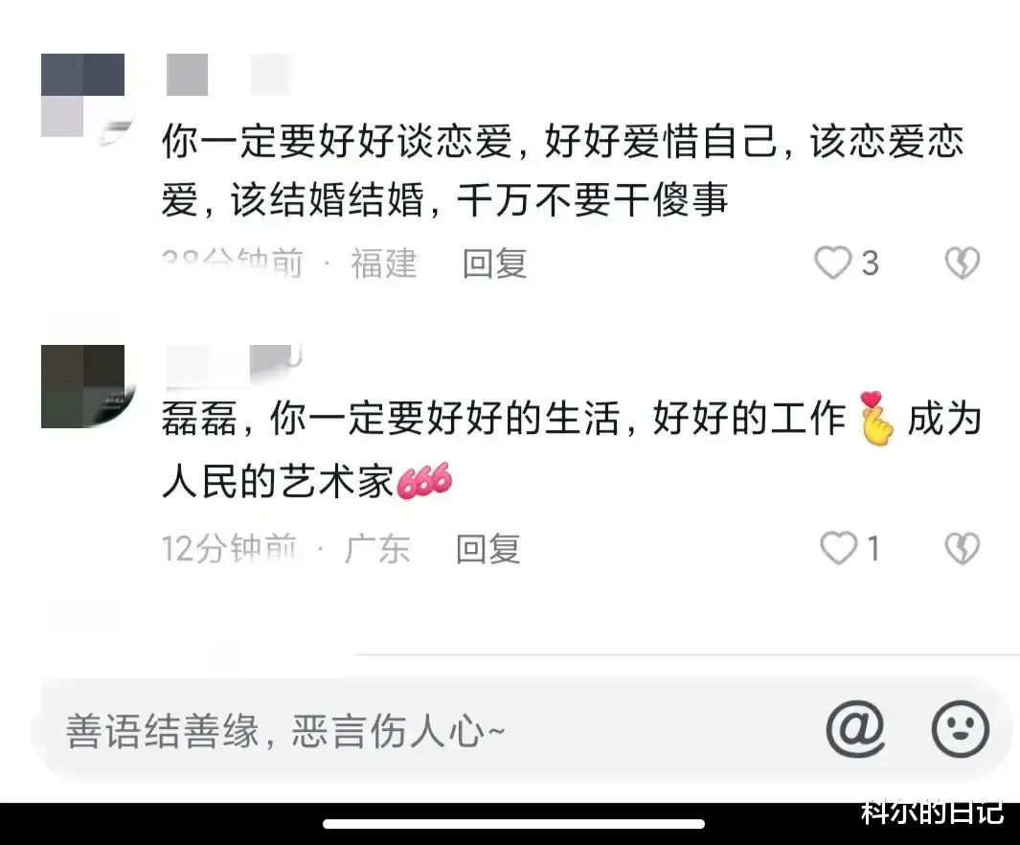Select the comment text about 谈恋爱

[x=563, y=170]
